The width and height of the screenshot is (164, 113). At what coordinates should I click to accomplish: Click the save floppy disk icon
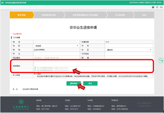(x=153, y=7)
